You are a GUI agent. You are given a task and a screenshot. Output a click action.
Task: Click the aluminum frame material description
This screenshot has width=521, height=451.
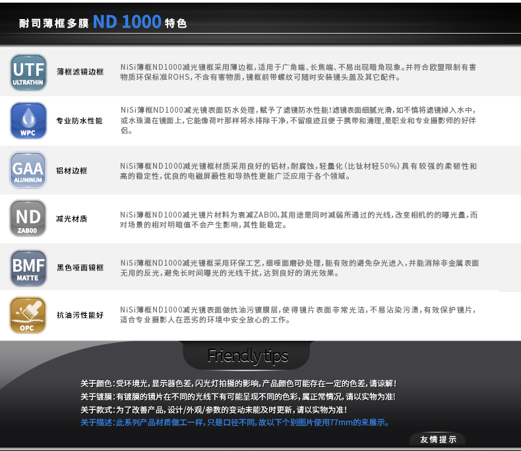(298, 171)
